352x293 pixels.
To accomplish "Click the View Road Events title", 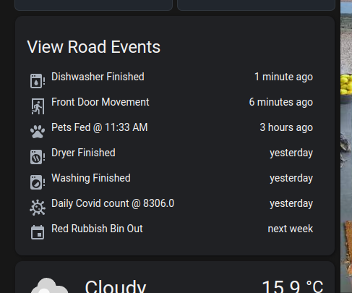I will coord(94,47).
